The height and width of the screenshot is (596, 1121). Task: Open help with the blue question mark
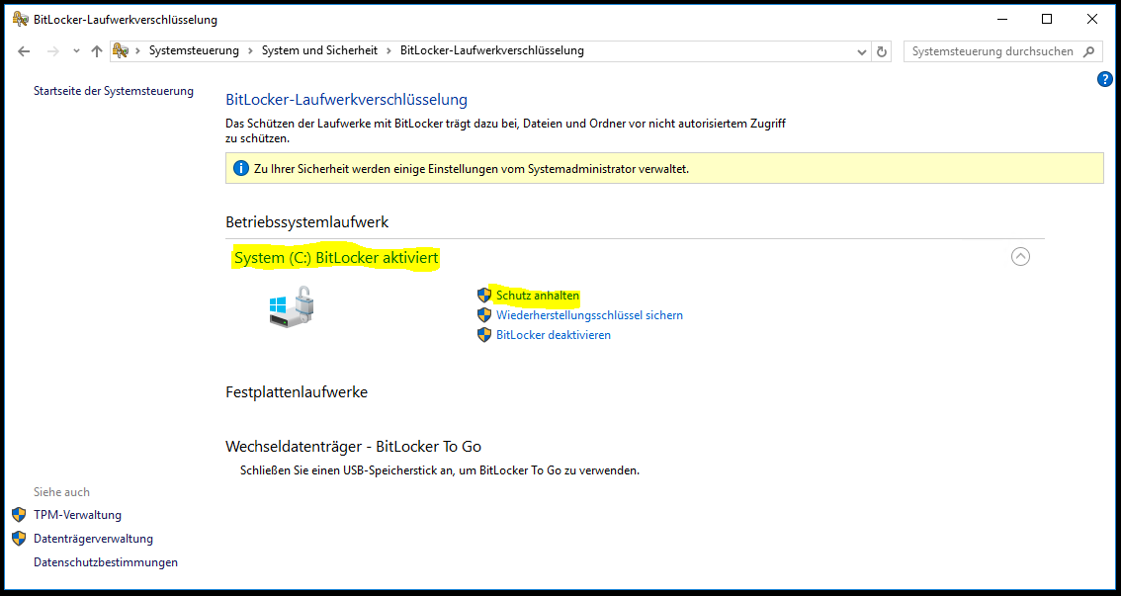point(1104,79)
